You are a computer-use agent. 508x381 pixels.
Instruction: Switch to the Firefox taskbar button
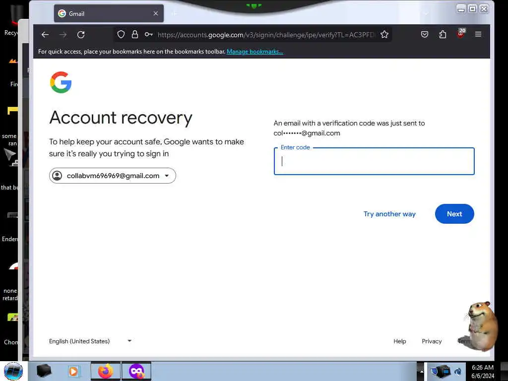pos(106,371)
